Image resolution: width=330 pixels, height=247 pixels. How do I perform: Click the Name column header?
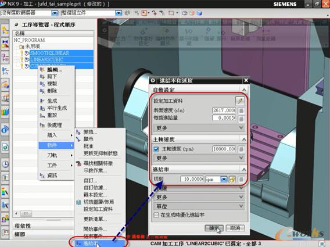click(x=53, y=34)
